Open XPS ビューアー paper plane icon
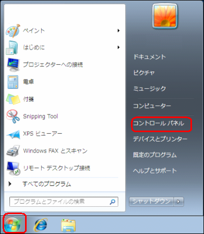The width and height of the screenshot is (204, 234). tap(13, 134)
